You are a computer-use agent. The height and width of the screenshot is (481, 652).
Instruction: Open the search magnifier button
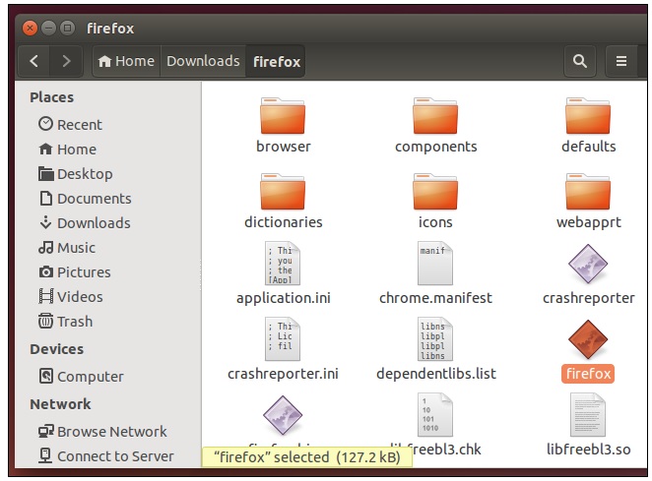580,61
